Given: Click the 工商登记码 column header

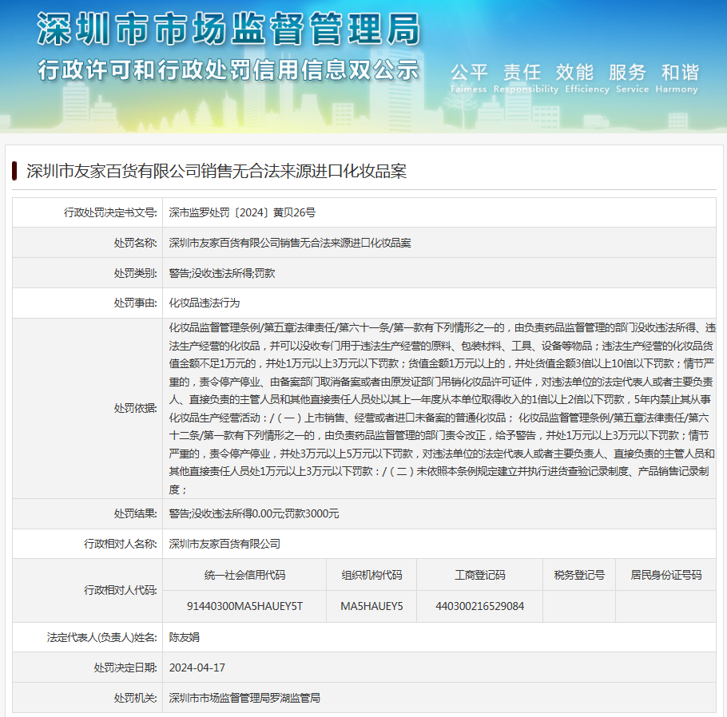Looking at the screenshot, I should (x=480, y=575).
